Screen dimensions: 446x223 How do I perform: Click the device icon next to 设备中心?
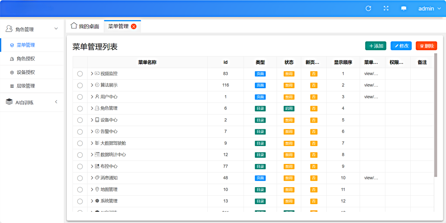(x=97, y=120)
